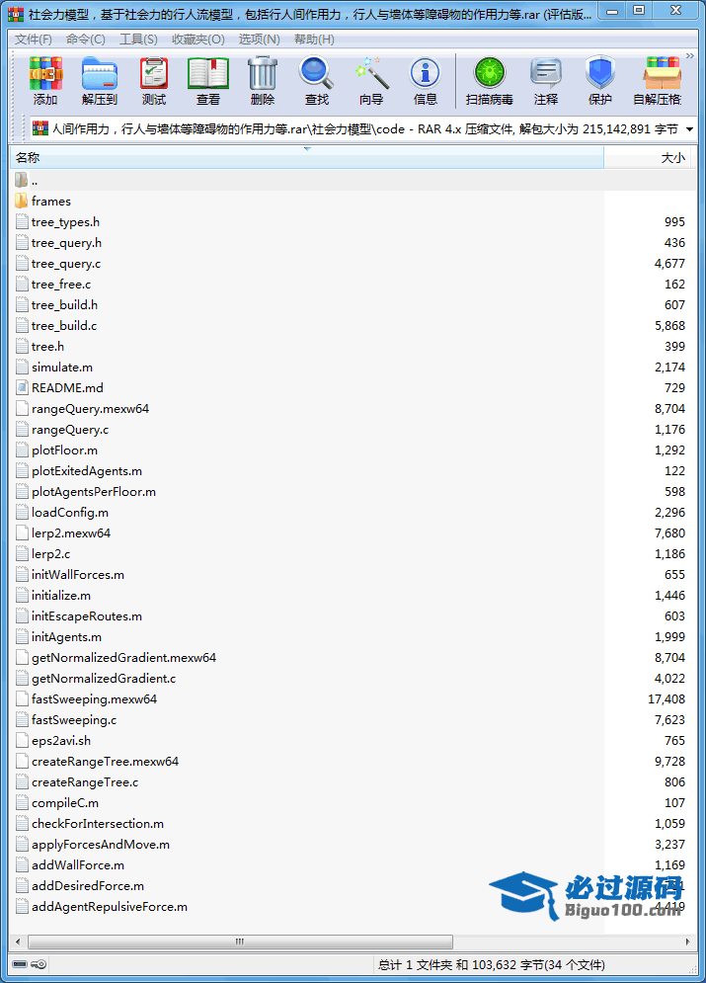Sort files by the 大小 column header

pyautogui.click(x=652, y=158)
